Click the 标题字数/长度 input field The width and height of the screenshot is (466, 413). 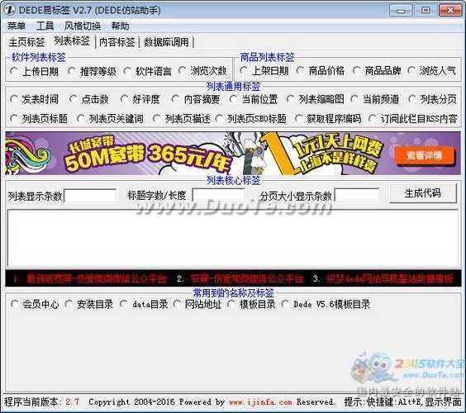pos(218,196)
